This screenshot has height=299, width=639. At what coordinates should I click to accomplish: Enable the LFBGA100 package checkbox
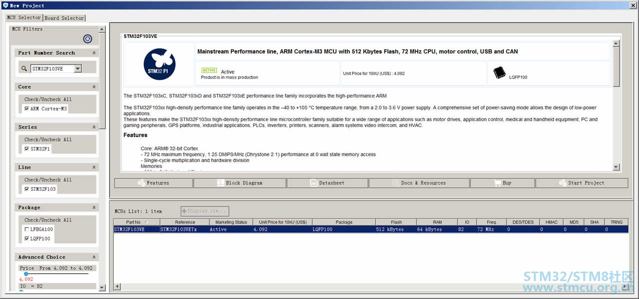click(26, 229)
